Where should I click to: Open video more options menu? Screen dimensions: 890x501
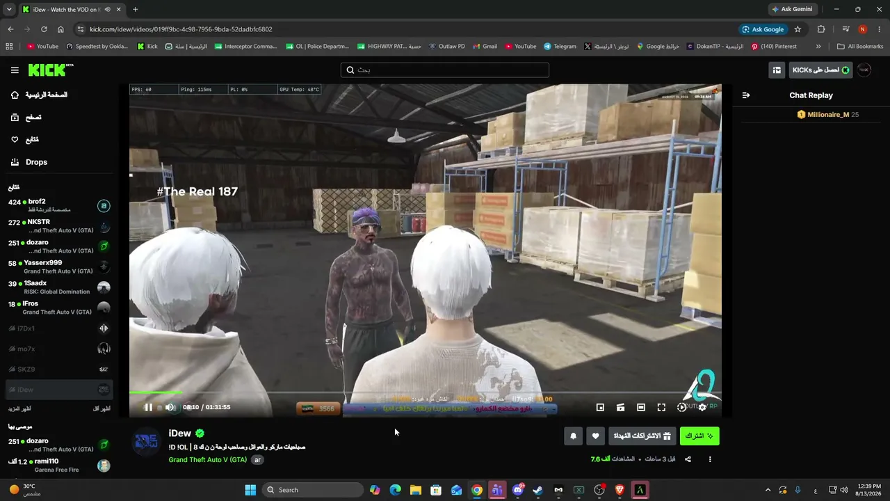pos(710,459)
